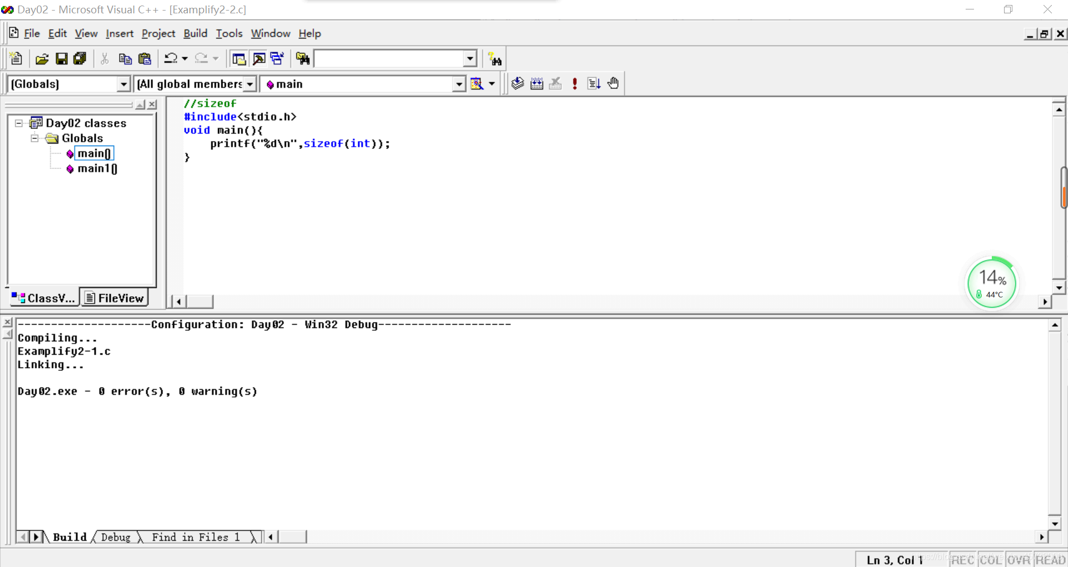Open the Build menu
Screen dimensions: 1068x567
point(195,33)
